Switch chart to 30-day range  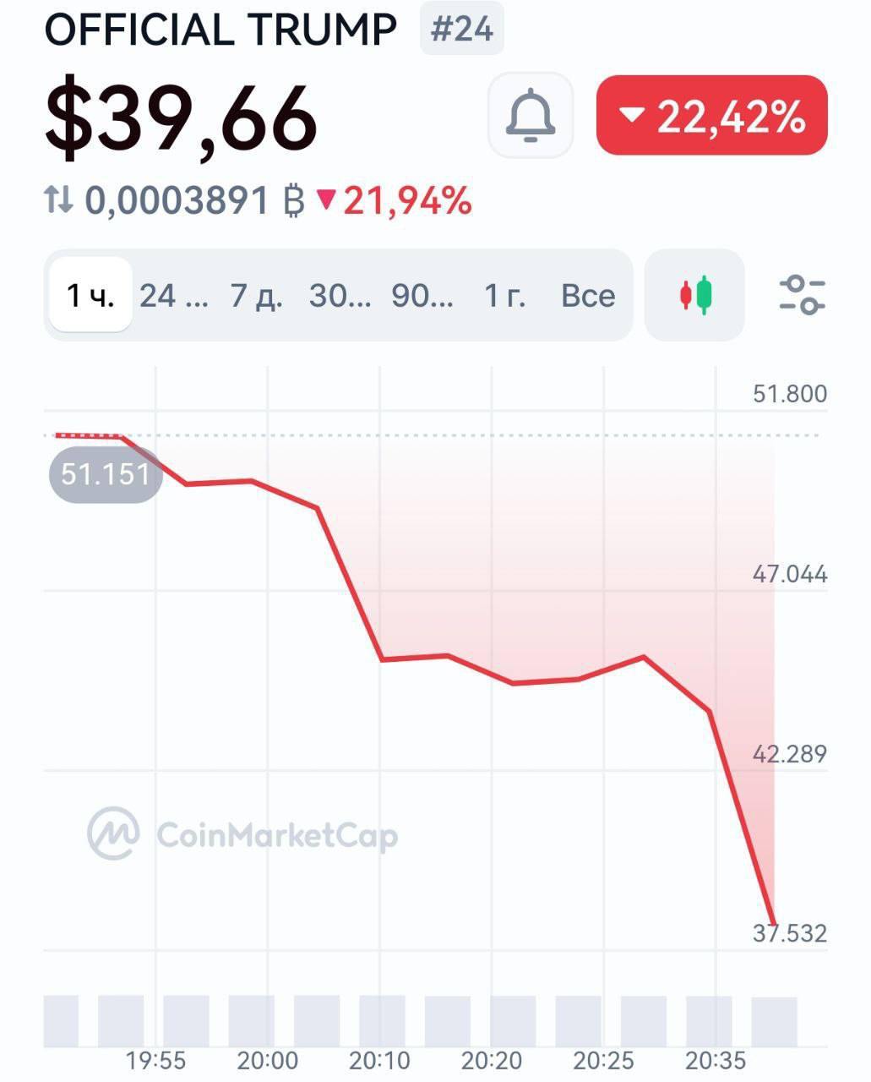(x=340, y=296)
